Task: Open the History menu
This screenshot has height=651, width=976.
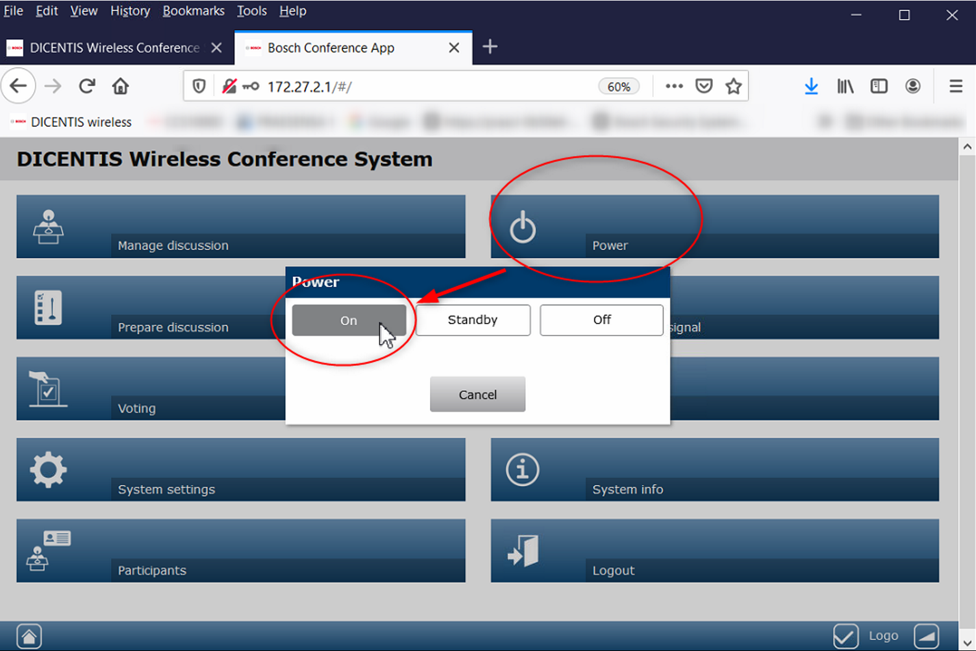Action: tap(130, 11)
